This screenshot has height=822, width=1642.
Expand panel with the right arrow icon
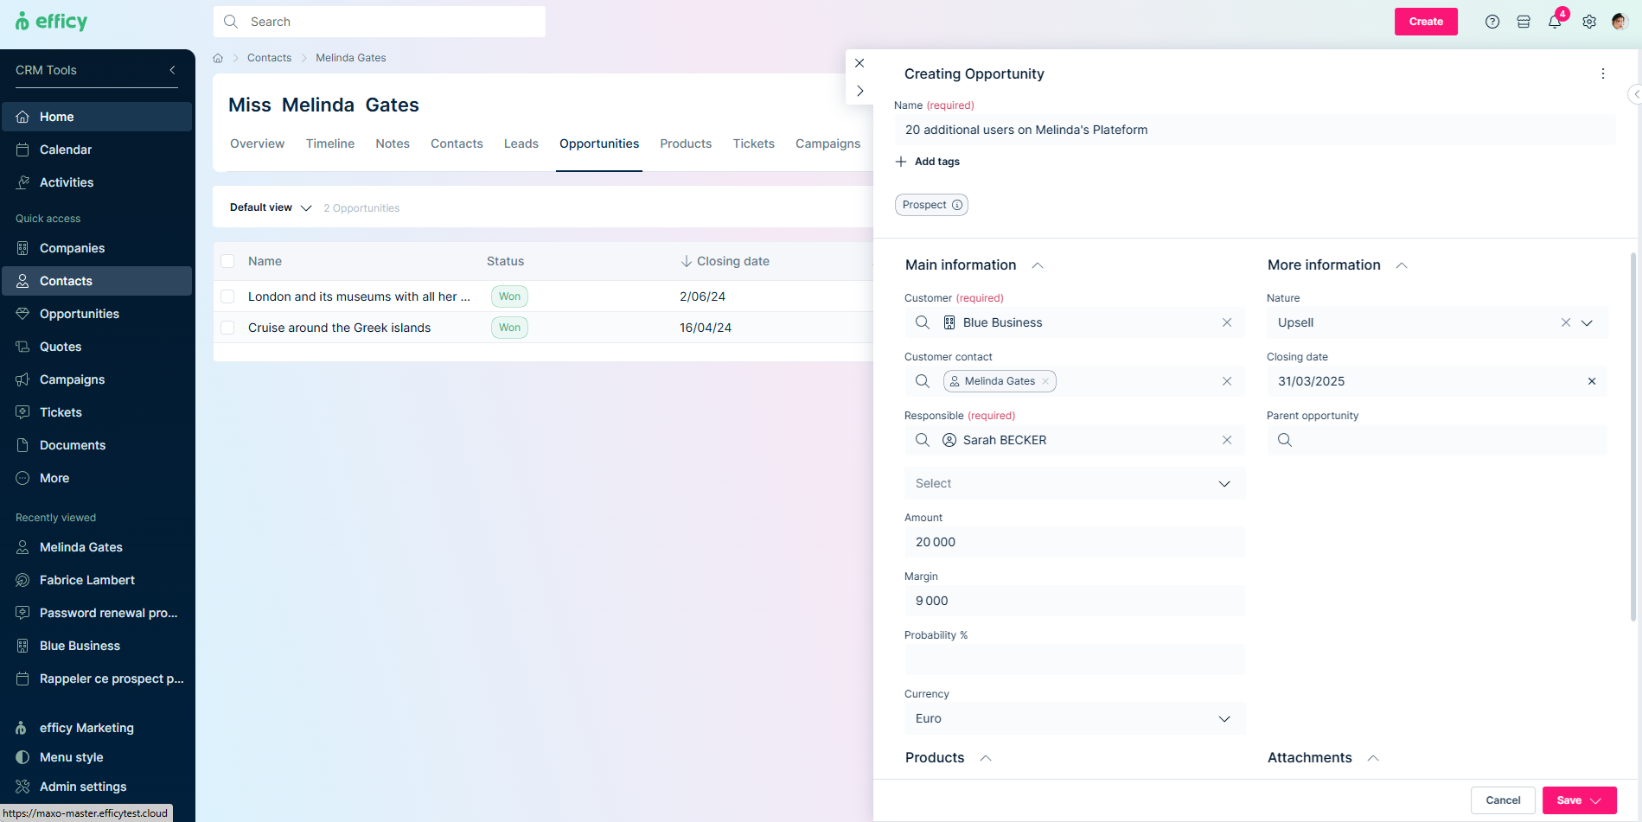pyautogui.click(x=859, y=91)
